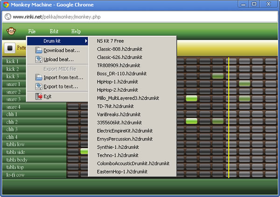Open the Help menu
Screen dimensions: 280x197
[x=76, y=31]
